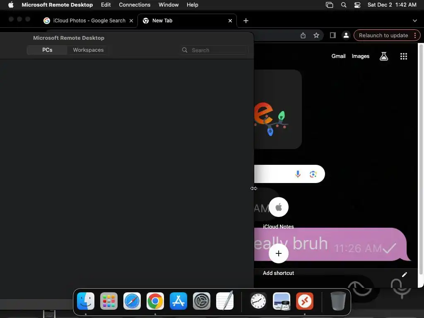Search by image with Google Lens icon
The image size is (424, 318).
point(313,174)
